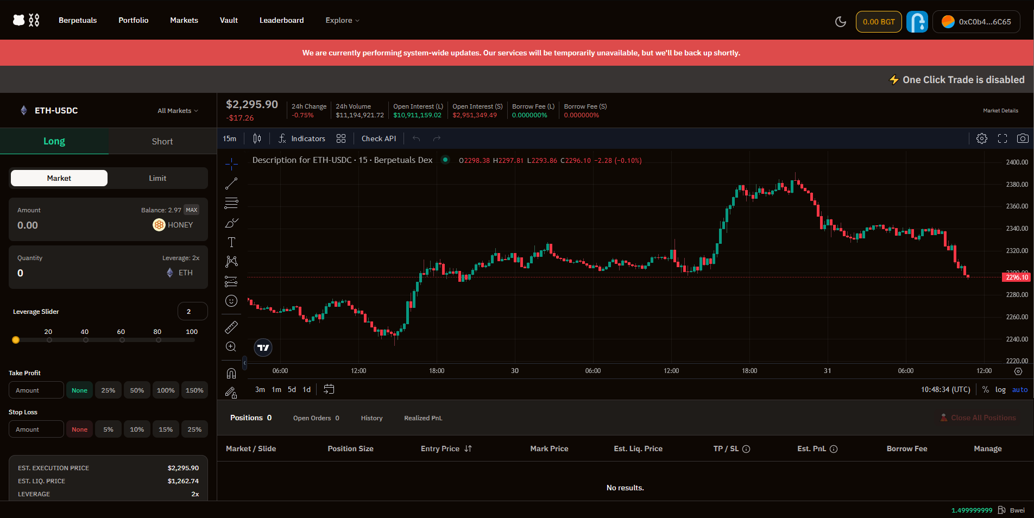Click the leverage slider at 40

point(85,340)
